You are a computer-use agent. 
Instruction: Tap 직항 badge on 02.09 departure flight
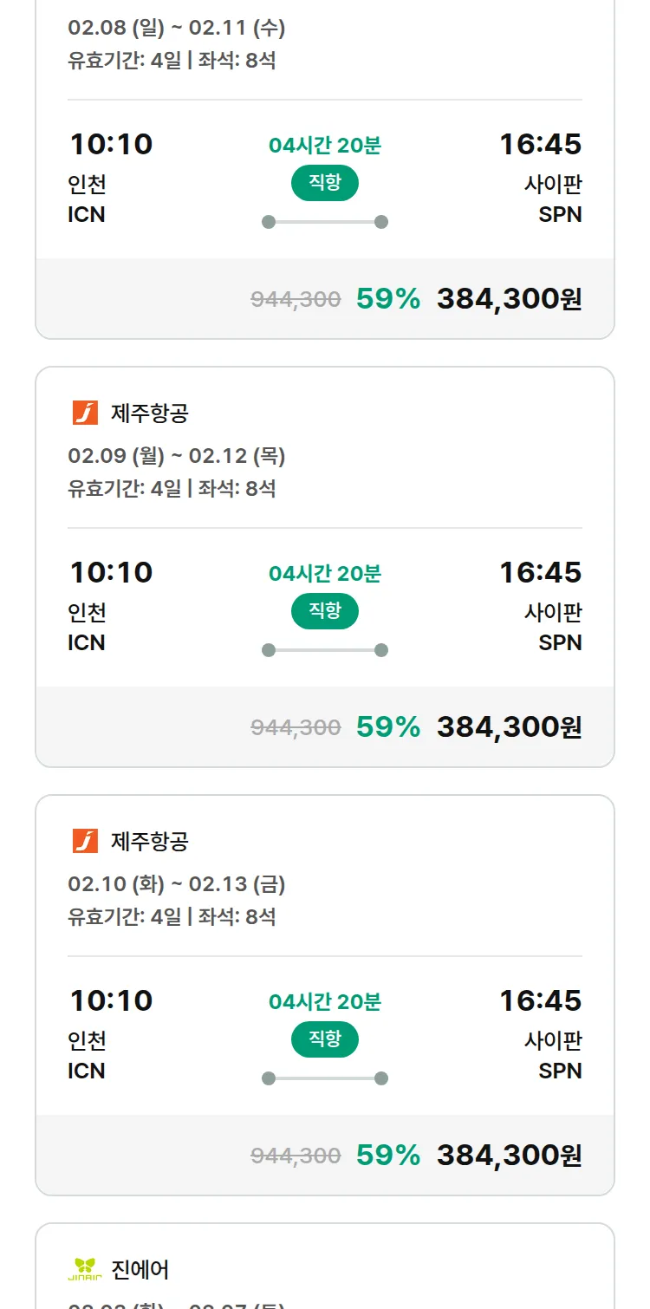[x=325, y=611]
